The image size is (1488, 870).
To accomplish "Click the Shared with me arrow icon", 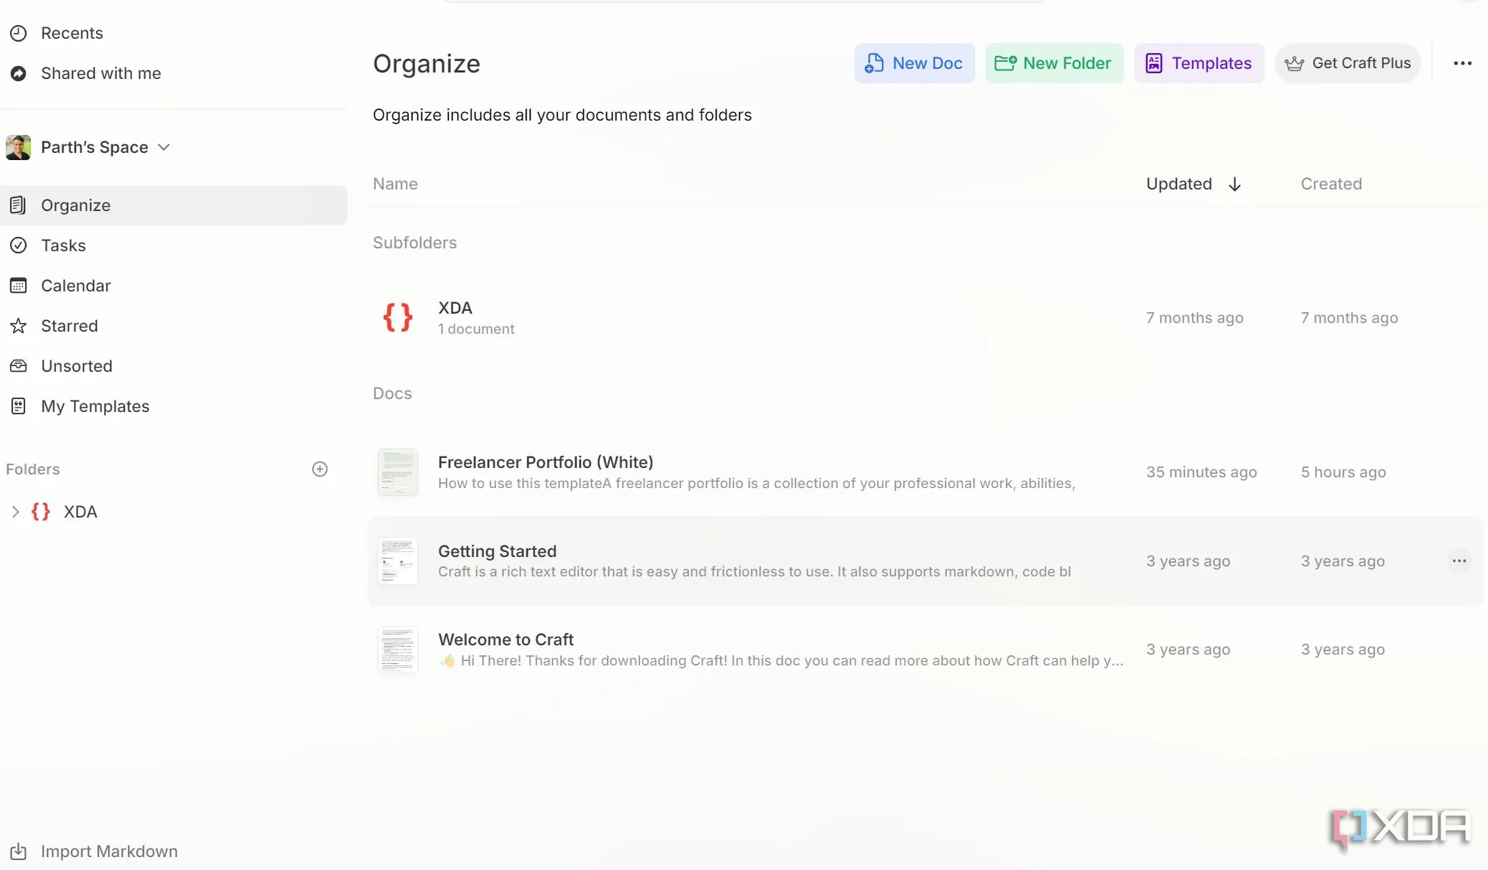I will point(19,73).
